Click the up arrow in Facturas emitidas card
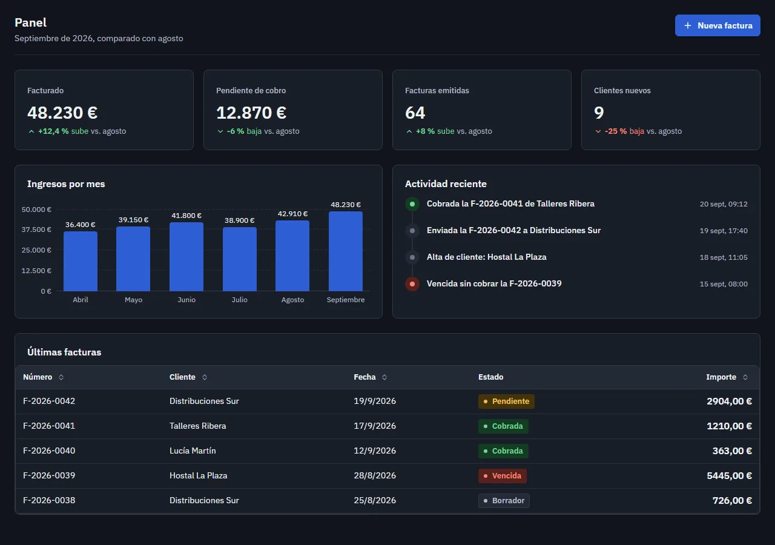Viewport: 775px width, 545px height. click(x=409, y=131)
